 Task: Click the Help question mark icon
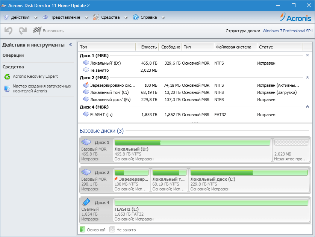tap(136, 17)
